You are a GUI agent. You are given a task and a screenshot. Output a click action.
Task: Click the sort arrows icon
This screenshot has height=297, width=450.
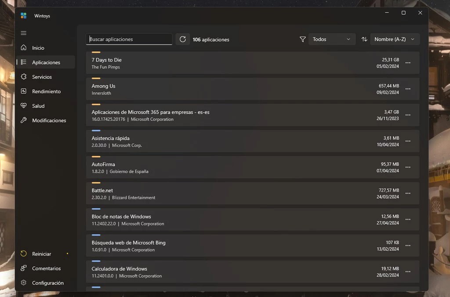(364, 39)
